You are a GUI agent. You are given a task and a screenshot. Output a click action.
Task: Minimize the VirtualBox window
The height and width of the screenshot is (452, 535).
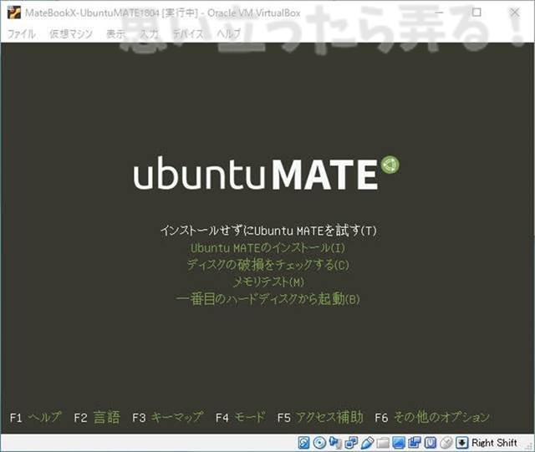point(439,13)
